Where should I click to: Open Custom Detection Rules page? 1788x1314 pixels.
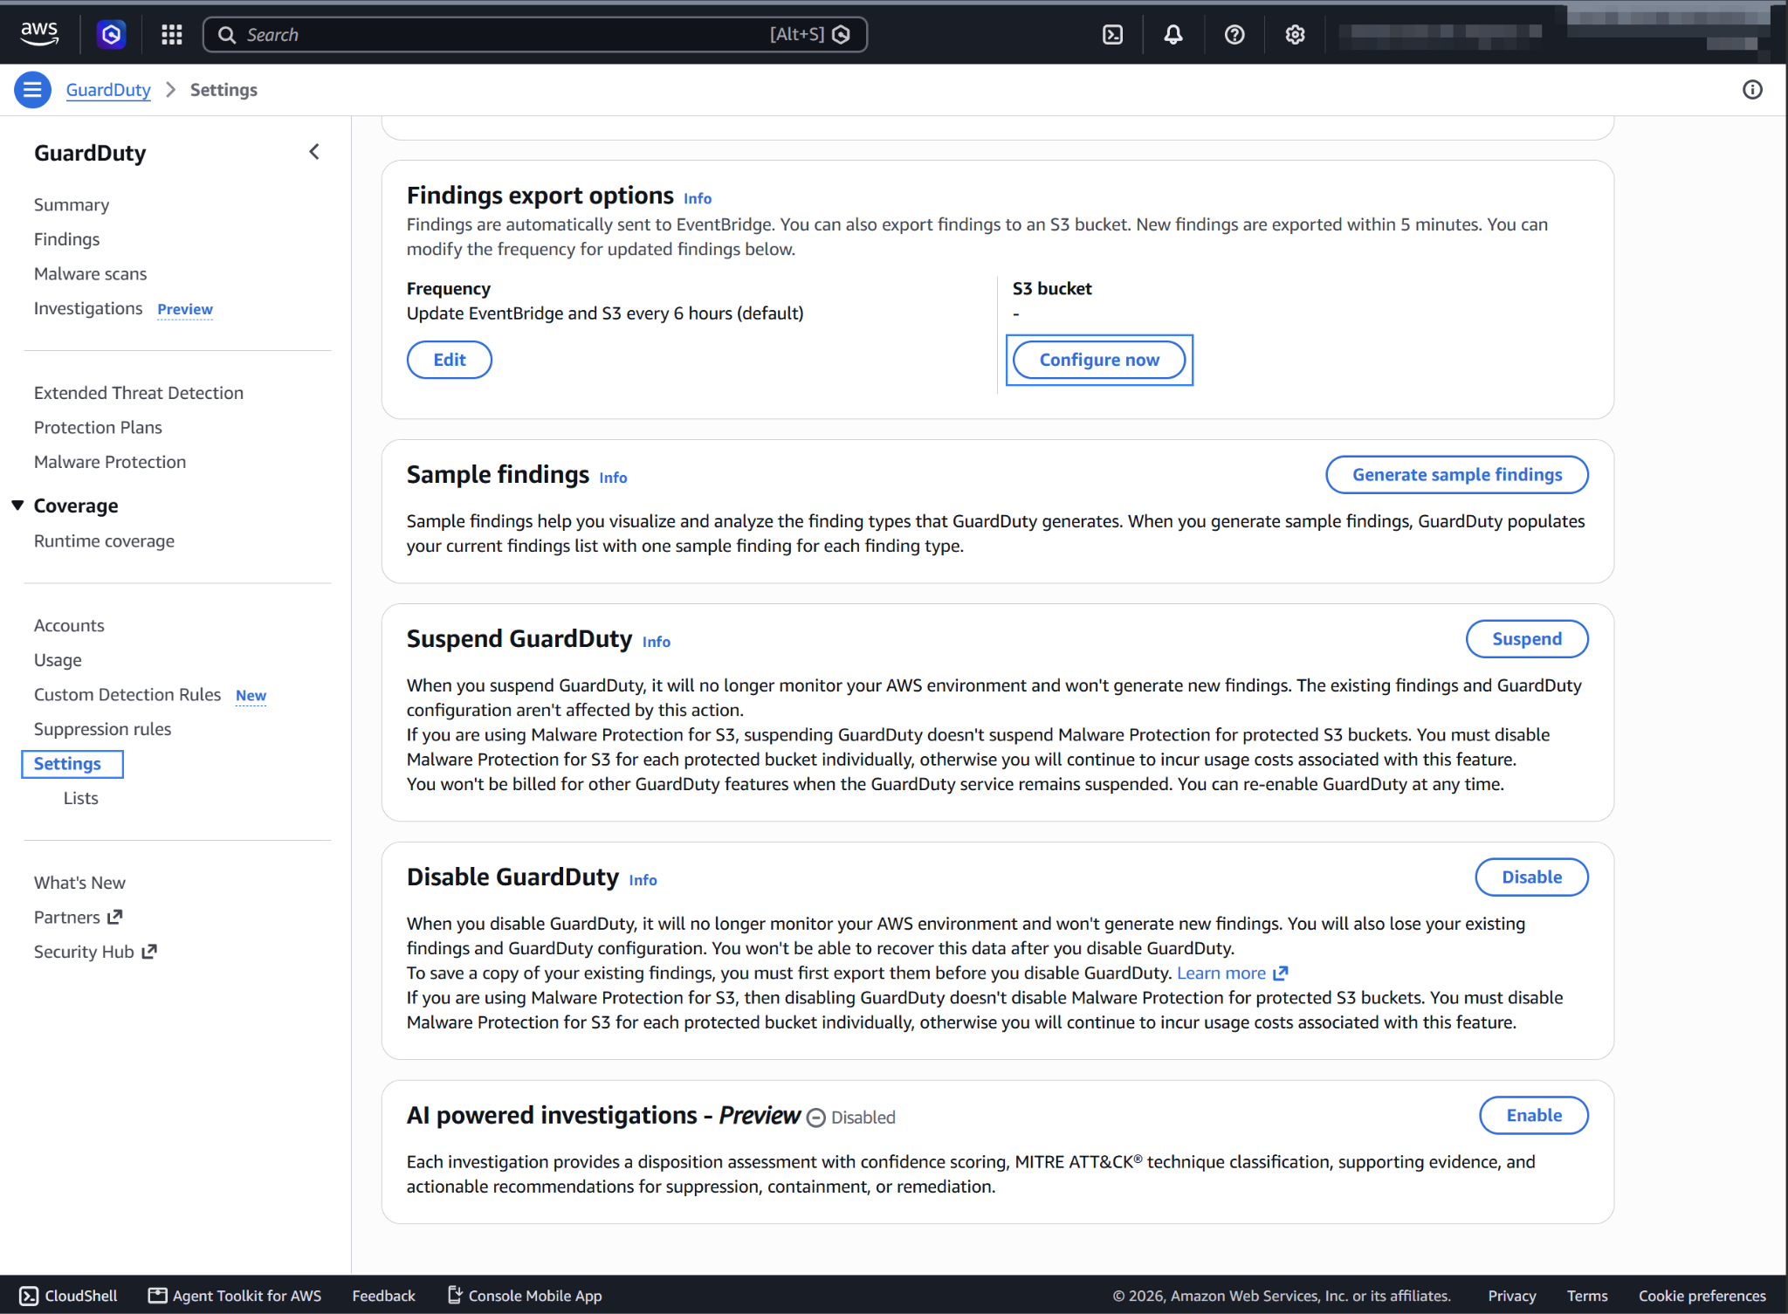[127, 694]
